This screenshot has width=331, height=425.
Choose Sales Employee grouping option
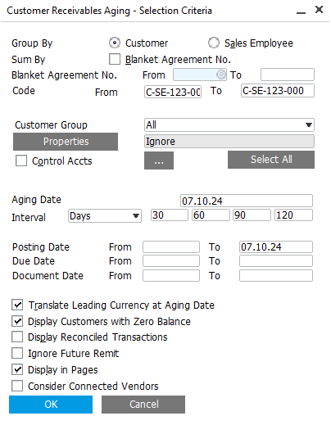[213, 43]
